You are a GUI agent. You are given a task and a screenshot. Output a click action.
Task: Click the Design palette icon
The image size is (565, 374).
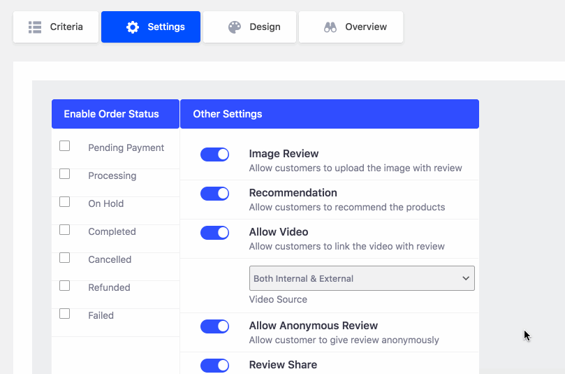coord(235,27)
